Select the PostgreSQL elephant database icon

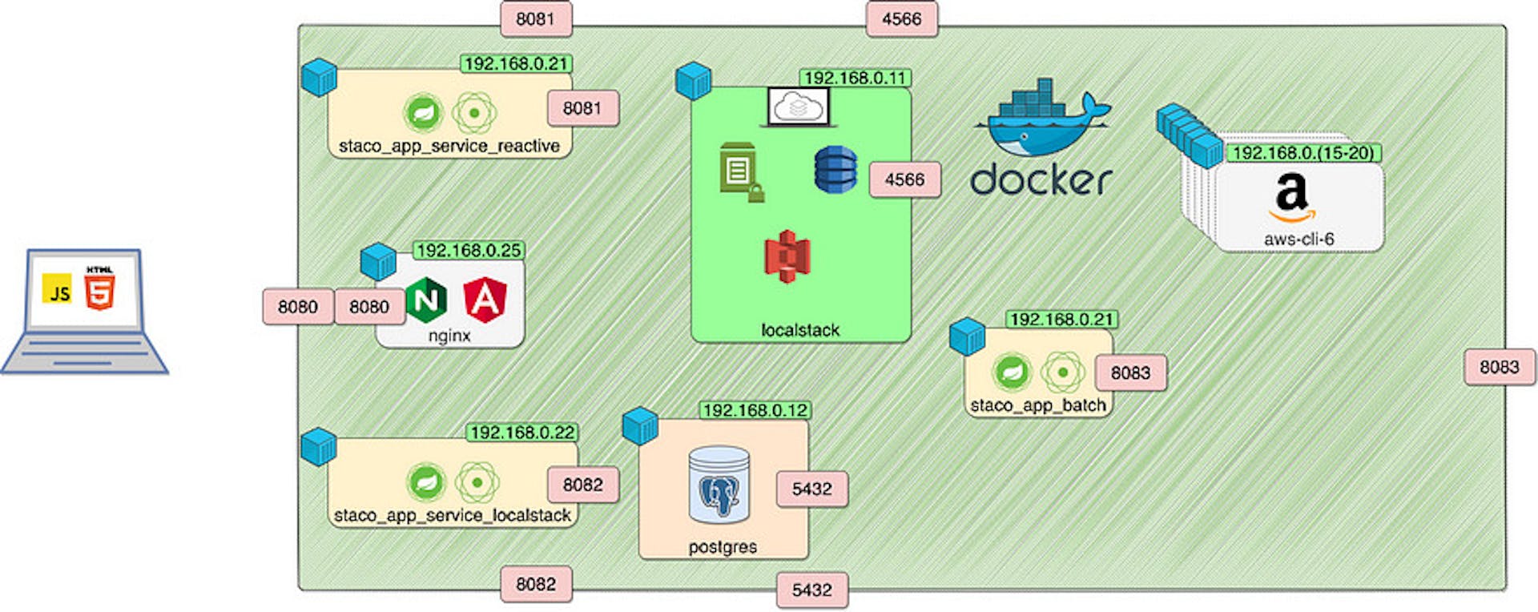(x=719, y=485)
